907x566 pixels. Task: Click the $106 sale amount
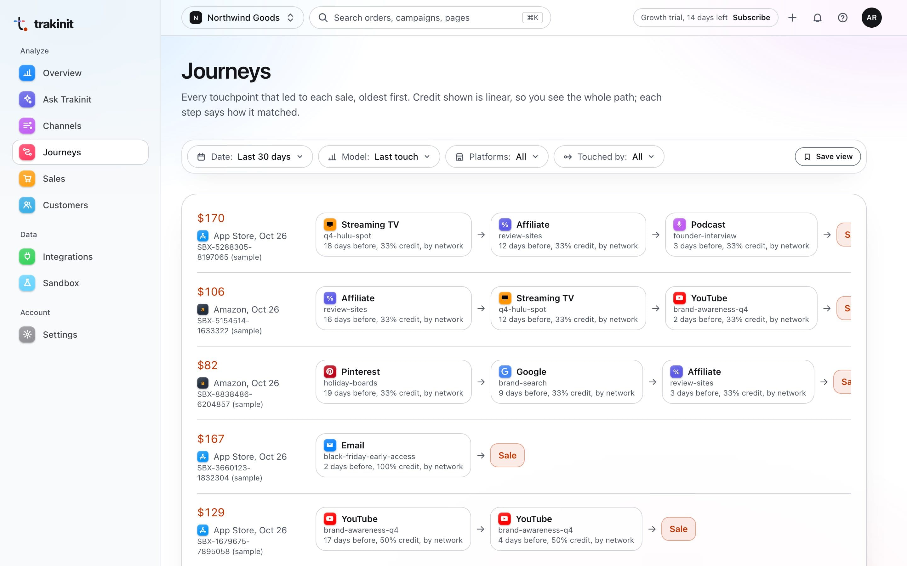tap(211, 291)
